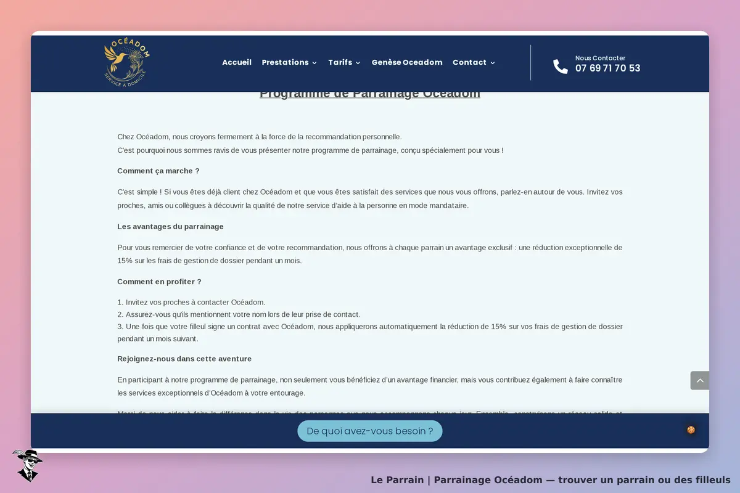
Task: Click the 'Comment en profiter ?' subheading
Action: pyautogui.click(x=159, y=282)
